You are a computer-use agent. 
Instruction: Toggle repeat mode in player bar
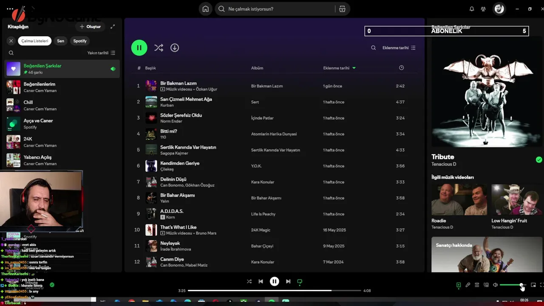(300, 281)
